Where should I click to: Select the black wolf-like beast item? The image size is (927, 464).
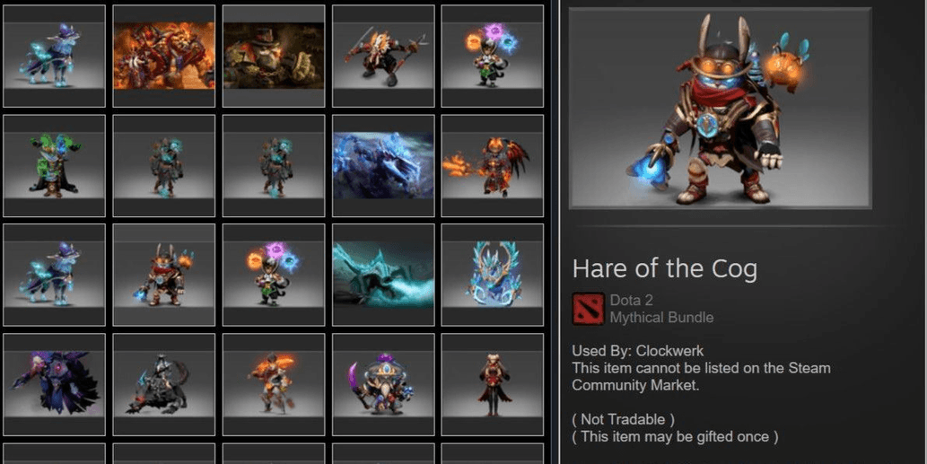[x=163, y=384]
